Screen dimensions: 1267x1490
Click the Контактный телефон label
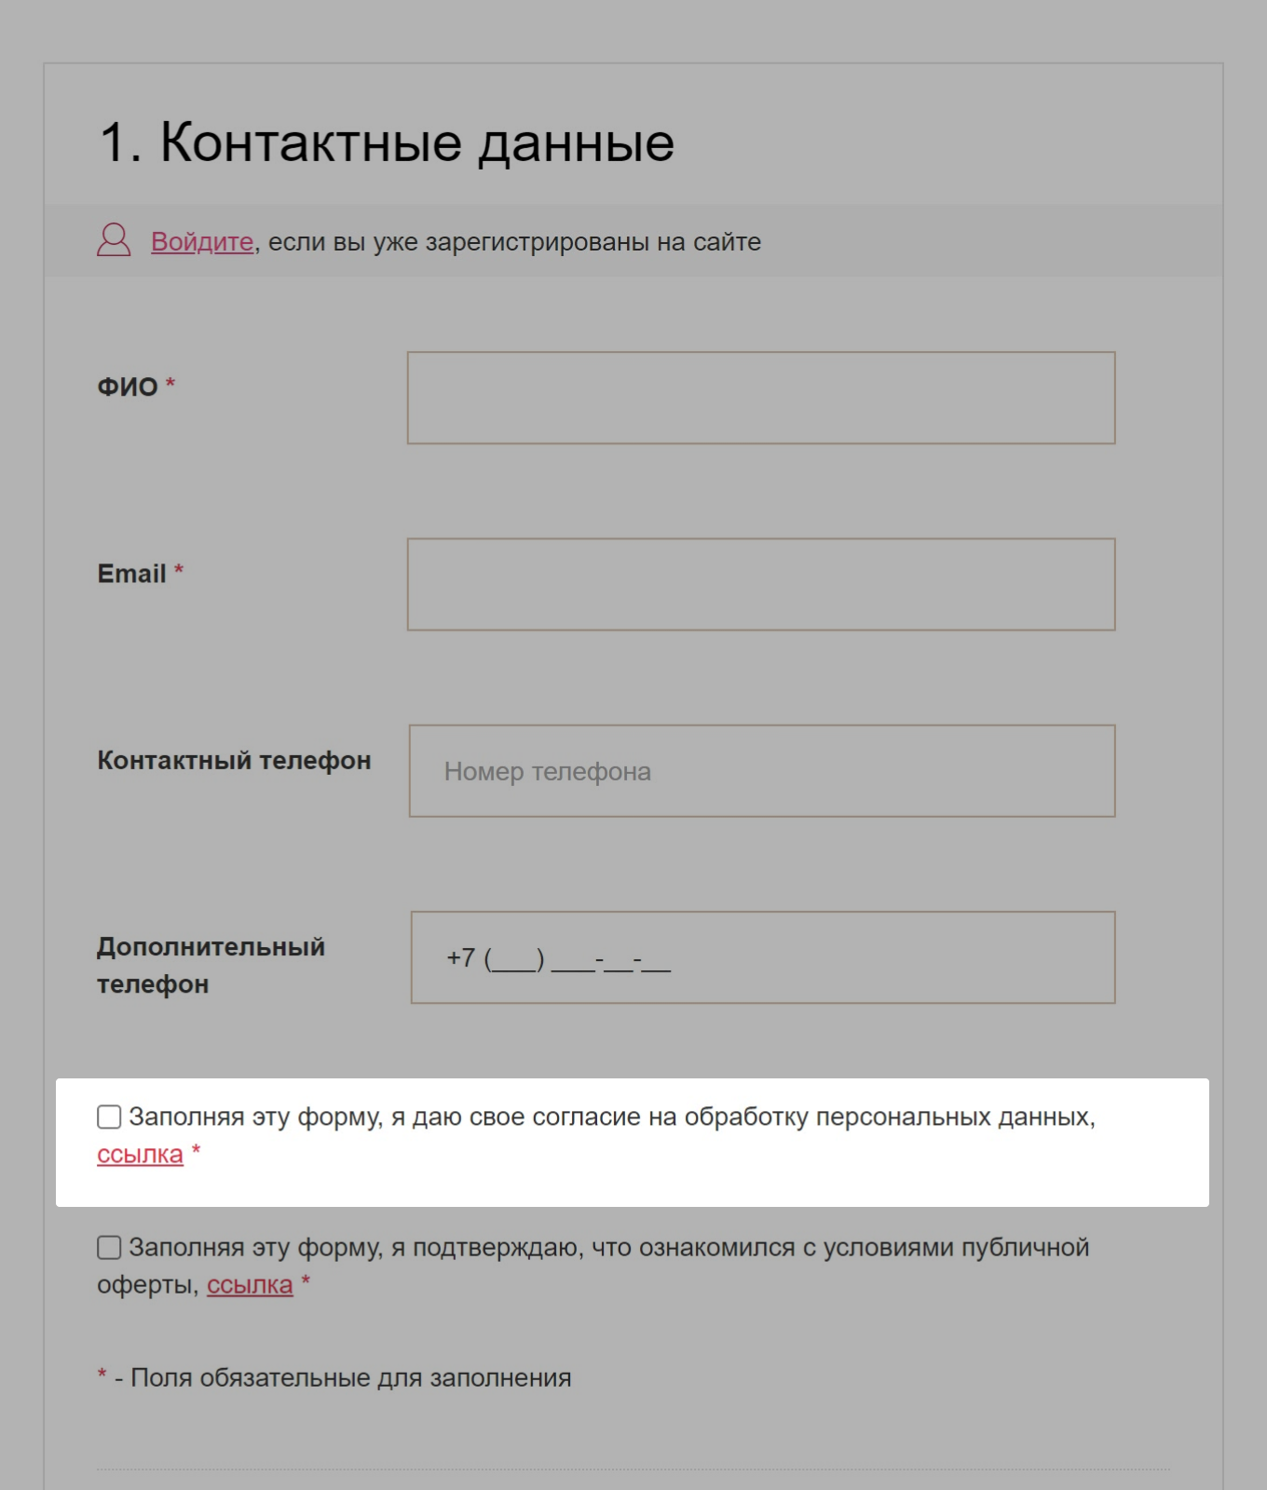click(x=234, y=761)
